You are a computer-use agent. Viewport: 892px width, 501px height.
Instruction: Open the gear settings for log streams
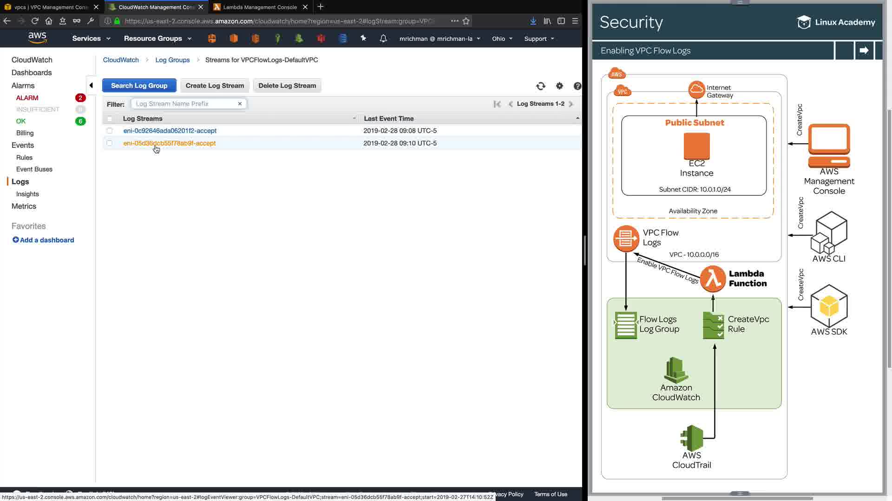pyautogui.click(x=559, y=86)
